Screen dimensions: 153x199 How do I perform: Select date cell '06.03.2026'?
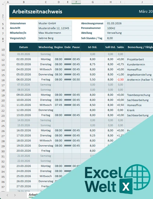click(x=24, y=80)
